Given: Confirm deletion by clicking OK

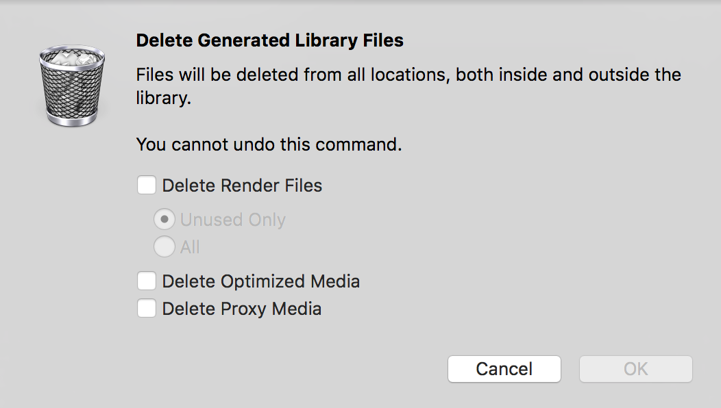Looking at the screenshot, I should (x=635, y=368).
